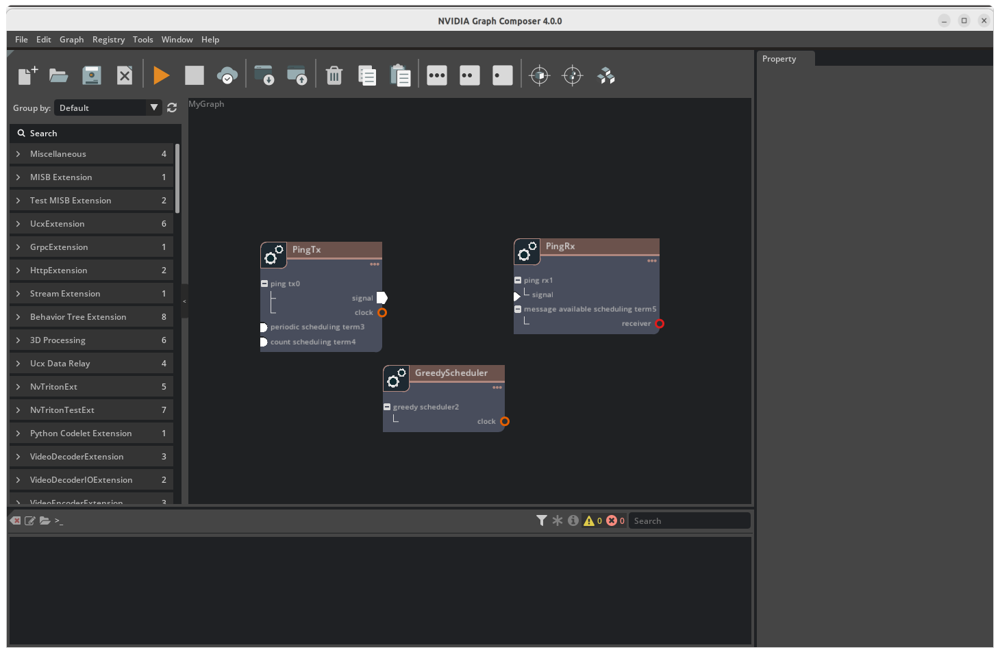Click the GreedyScheduler node title

coord(451,373)
